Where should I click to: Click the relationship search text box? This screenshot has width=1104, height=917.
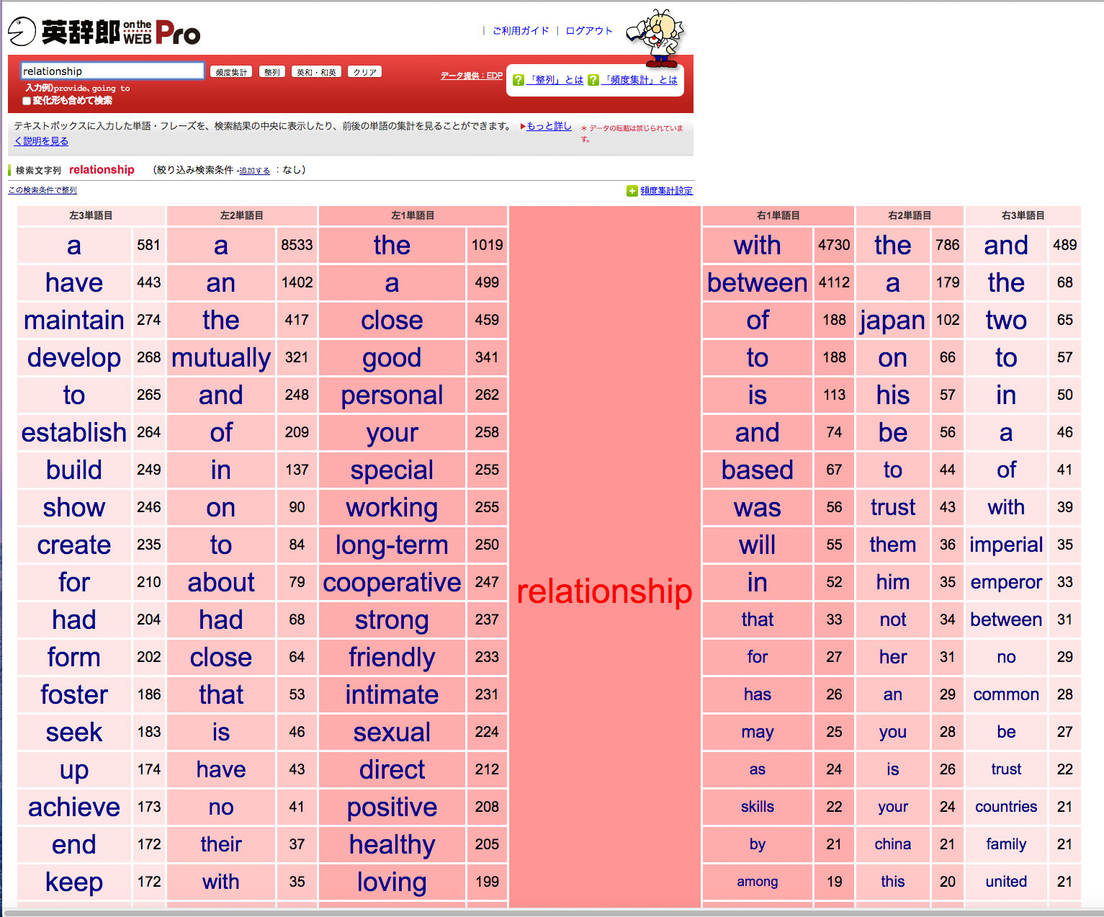[x=112, y=71]
